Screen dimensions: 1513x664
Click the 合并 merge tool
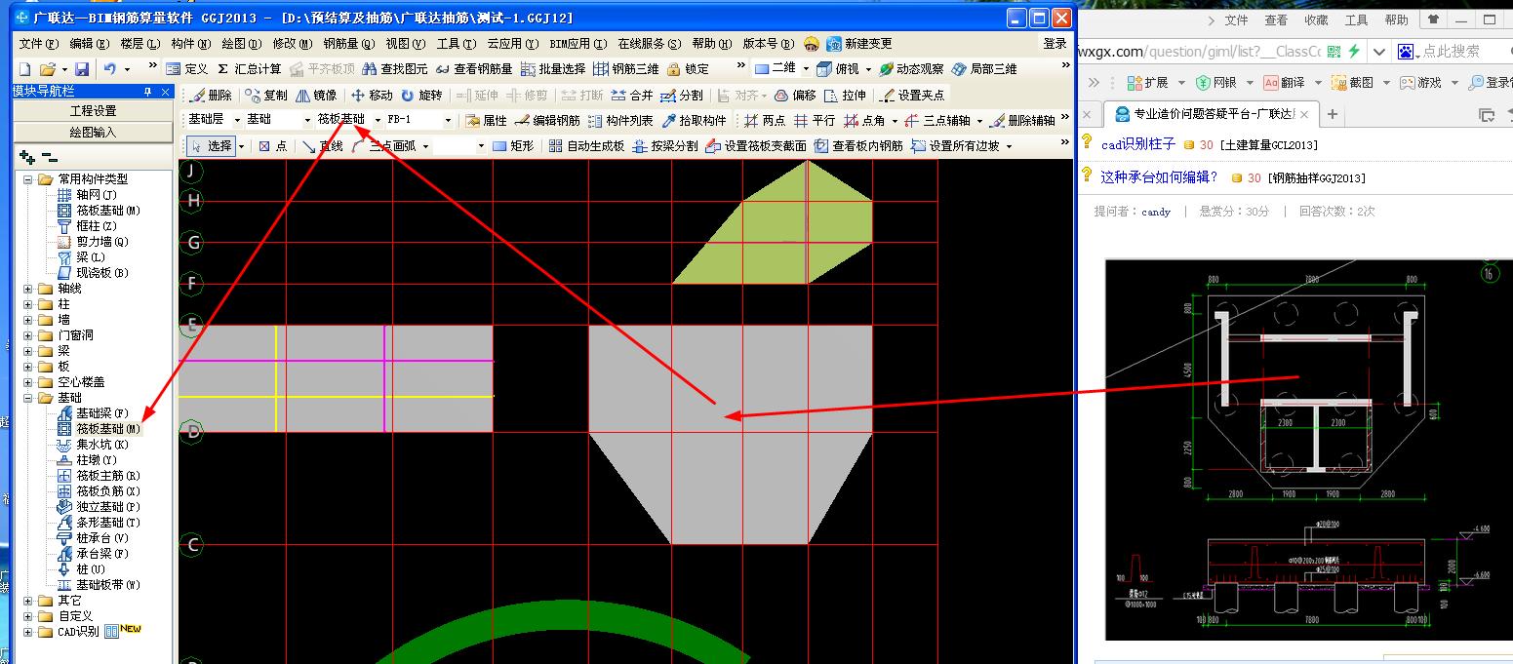click(632, 95)
